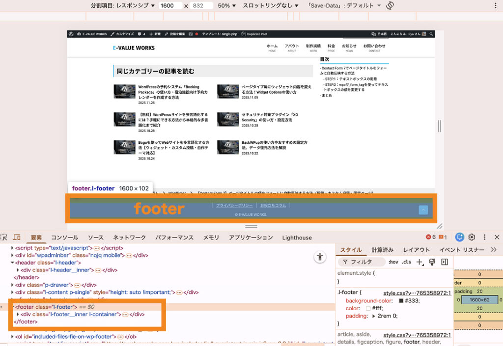
Task: Click the プライバシーポリシー footer link
Action: click(x=234, y=205)
